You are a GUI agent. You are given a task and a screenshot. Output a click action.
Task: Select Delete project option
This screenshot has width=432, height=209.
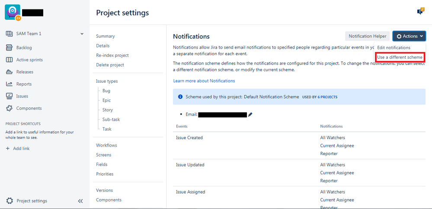(x=110, y=65)
